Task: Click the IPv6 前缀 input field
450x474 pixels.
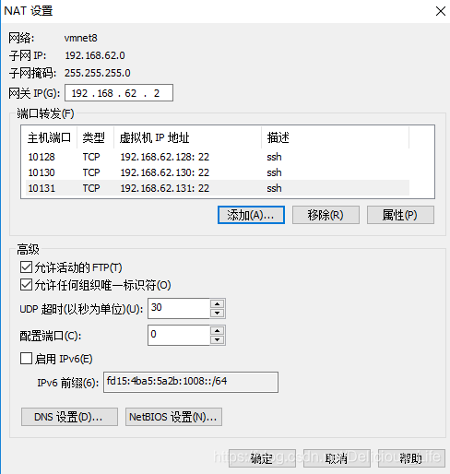Action: coord(191,382)
